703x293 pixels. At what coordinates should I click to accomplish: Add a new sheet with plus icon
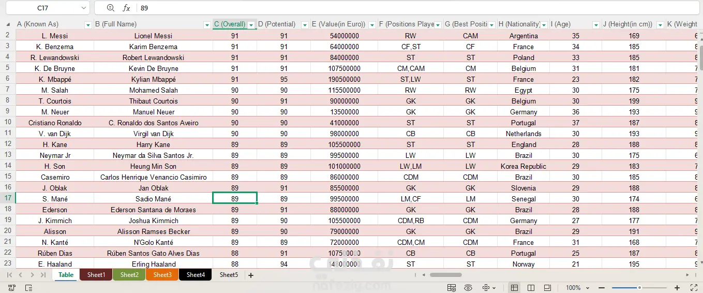coord(251,275)
